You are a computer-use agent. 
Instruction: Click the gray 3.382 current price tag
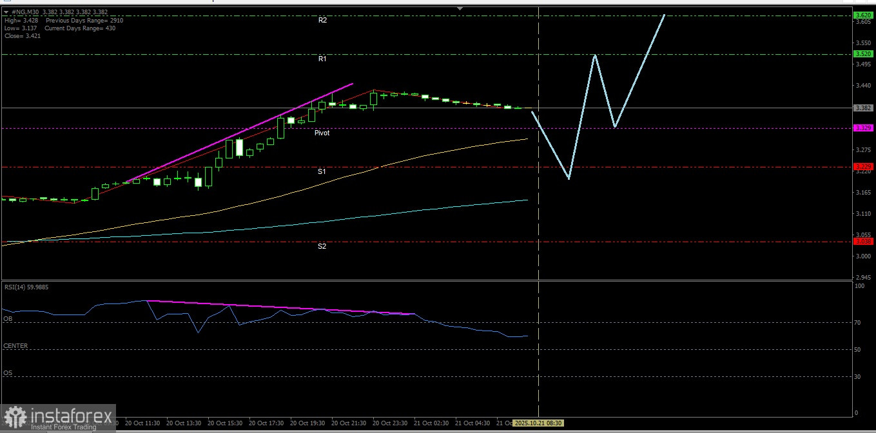click(x=862, y=108)
